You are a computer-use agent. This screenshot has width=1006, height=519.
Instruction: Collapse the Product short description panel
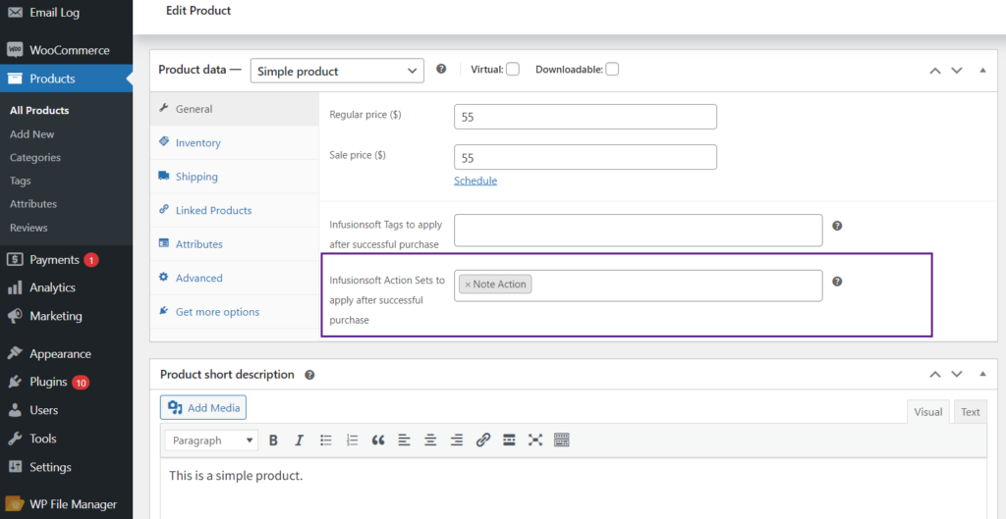(982, 374)
